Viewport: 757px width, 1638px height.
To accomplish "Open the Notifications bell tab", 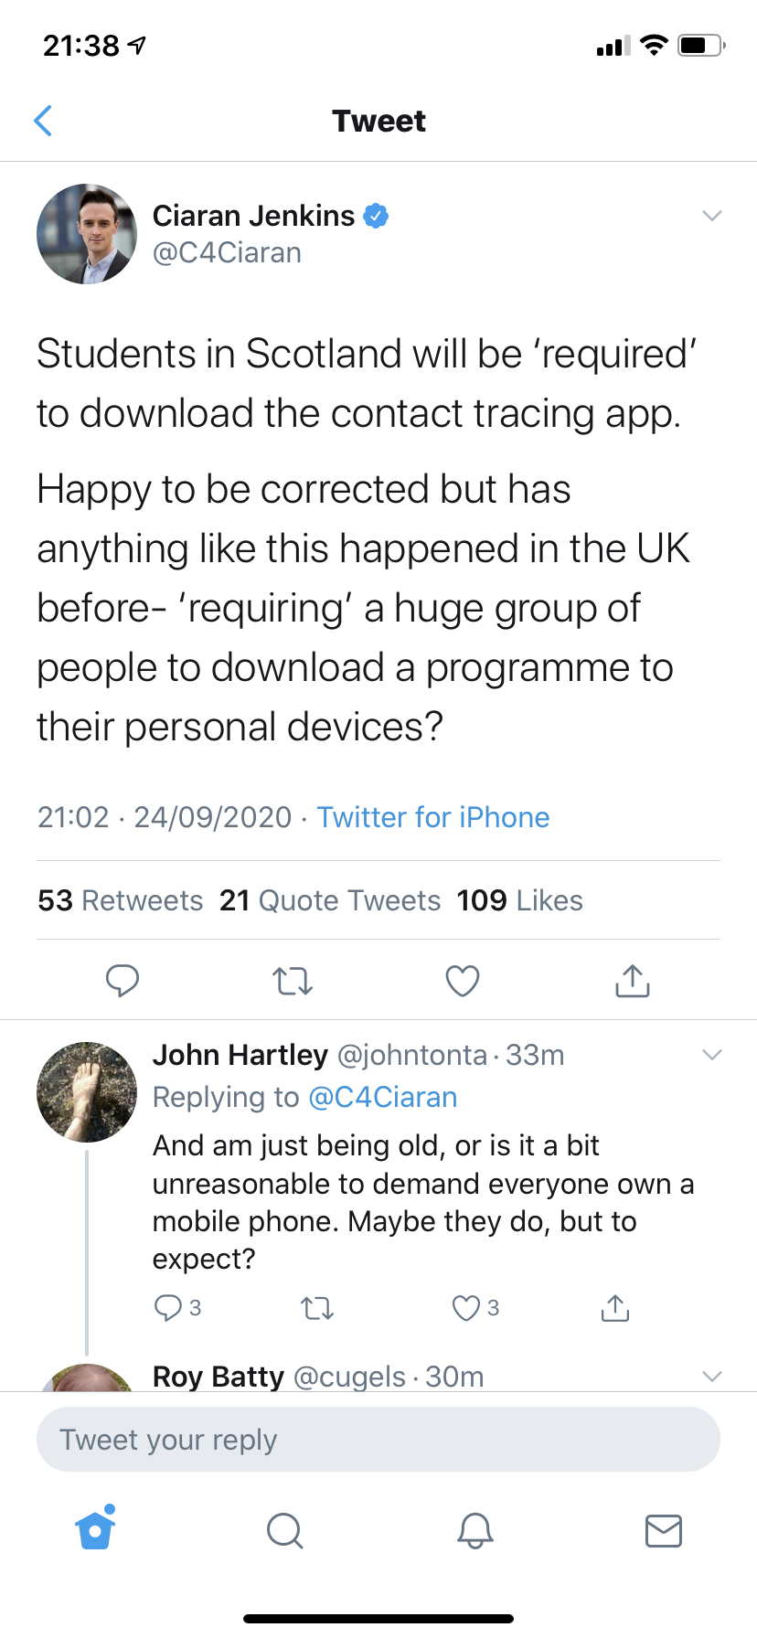I will [474, 1529].
